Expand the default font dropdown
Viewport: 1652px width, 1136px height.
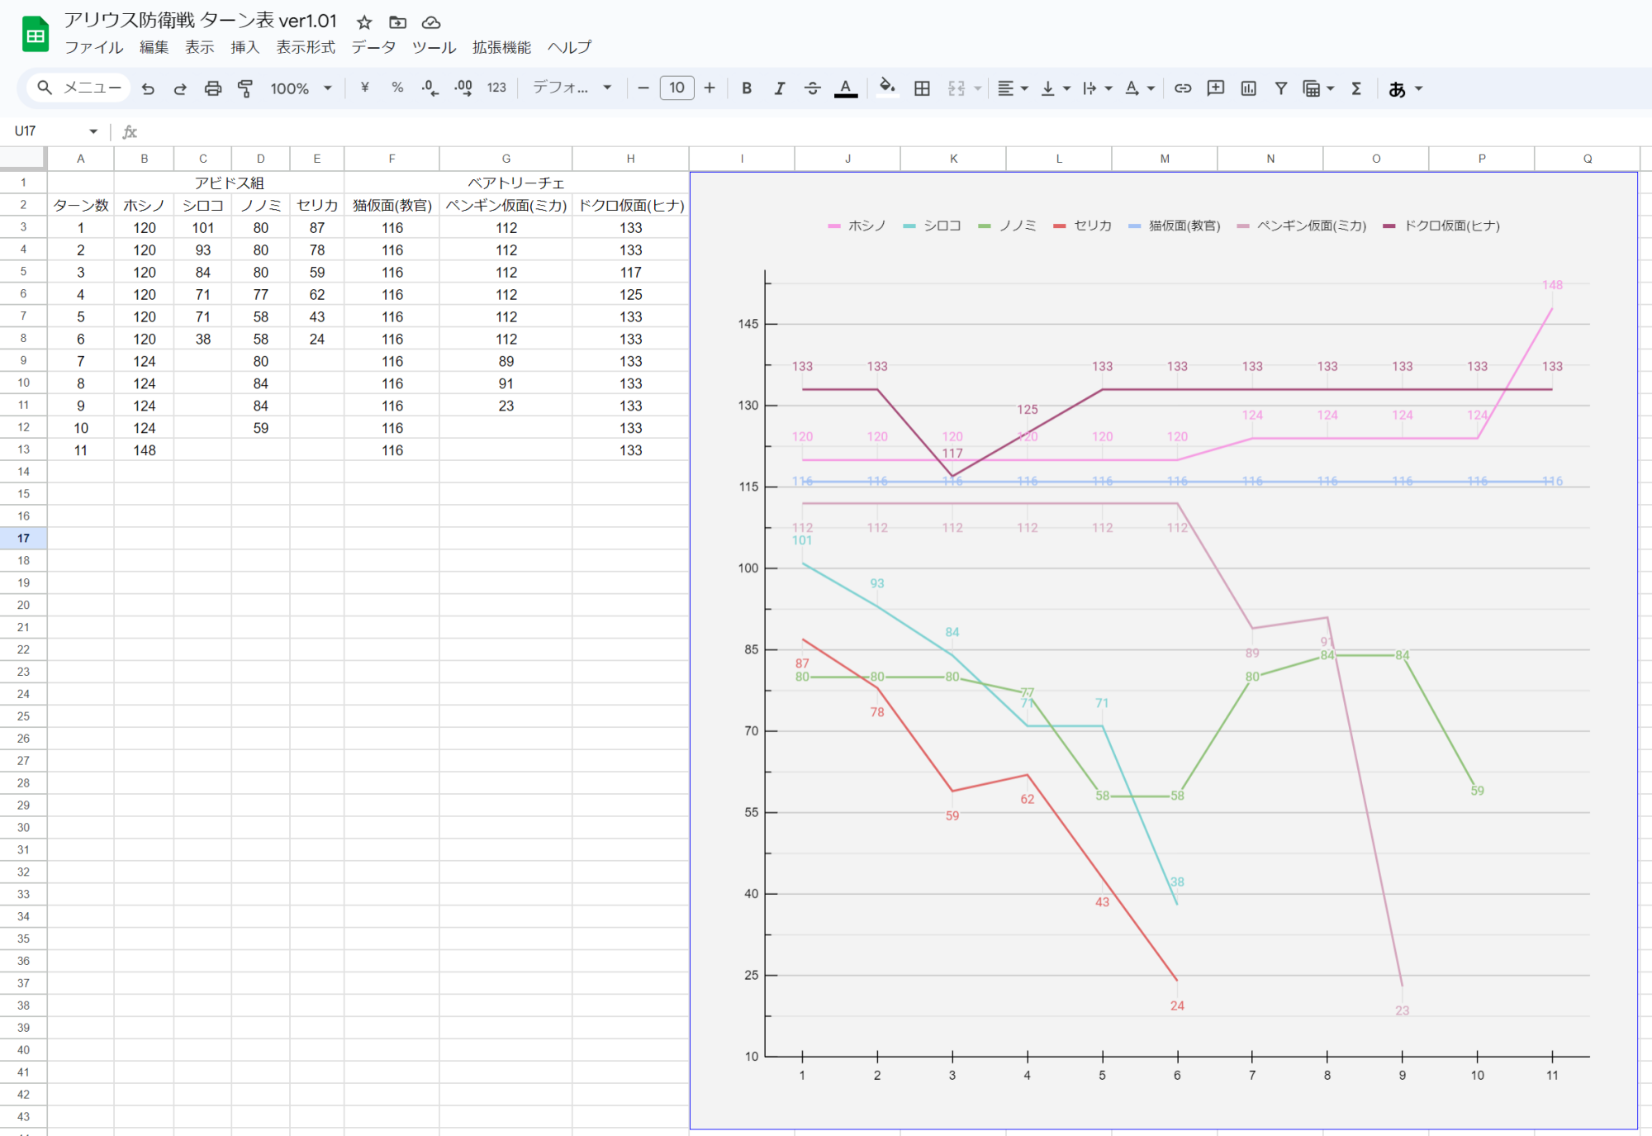[x=572, y=88]
